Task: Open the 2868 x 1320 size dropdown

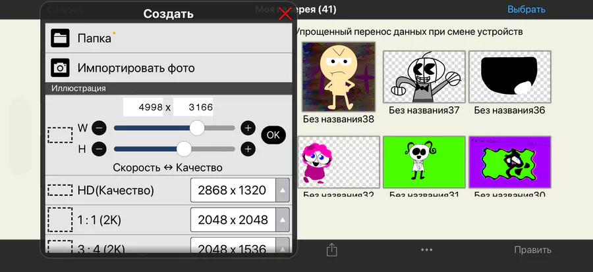Action: [240, 190]
